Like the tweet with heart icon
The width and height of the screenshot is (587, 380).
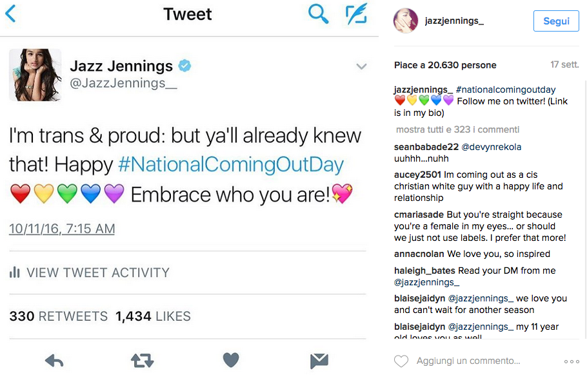(231, 360)
